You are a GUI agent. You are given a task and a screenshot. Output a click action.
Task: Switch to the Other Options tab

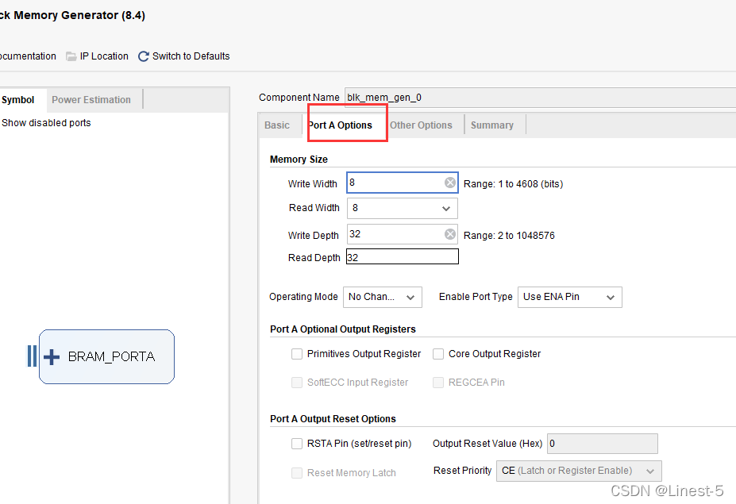point(421,125)
